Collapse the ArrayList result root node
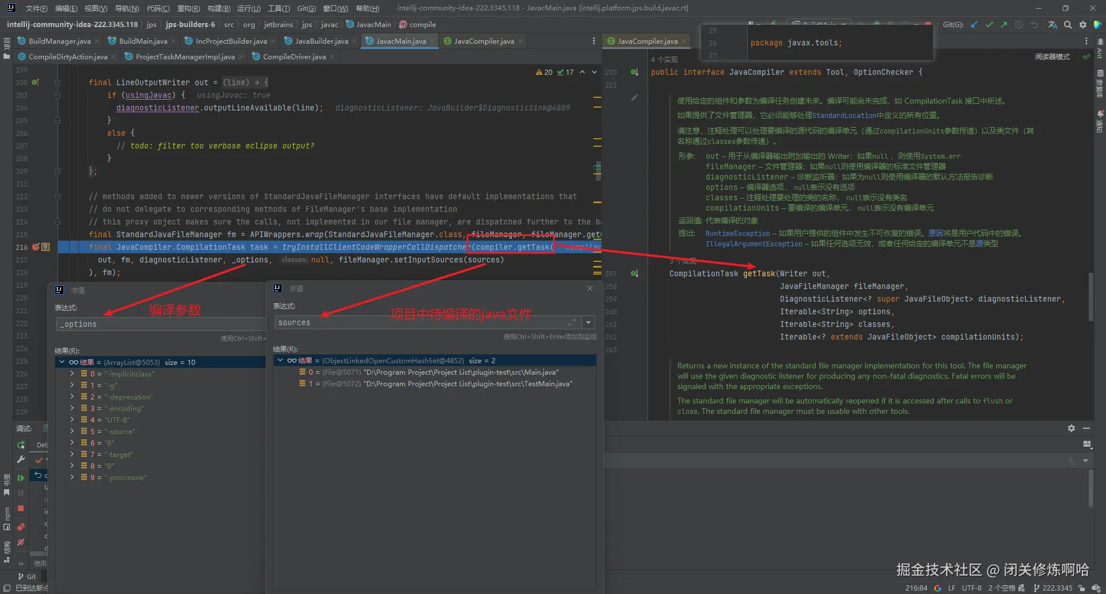This screenshot has width=1106, height=594. [x=62, y=362]
